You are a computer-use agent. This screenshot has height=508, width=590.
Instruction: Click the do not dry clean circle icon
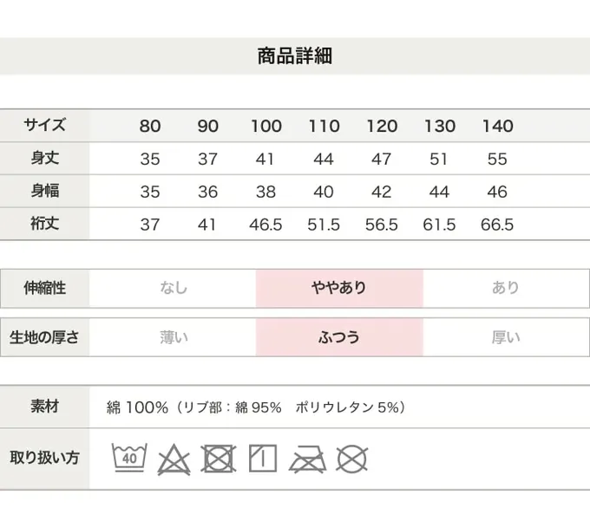coord(352,458)
